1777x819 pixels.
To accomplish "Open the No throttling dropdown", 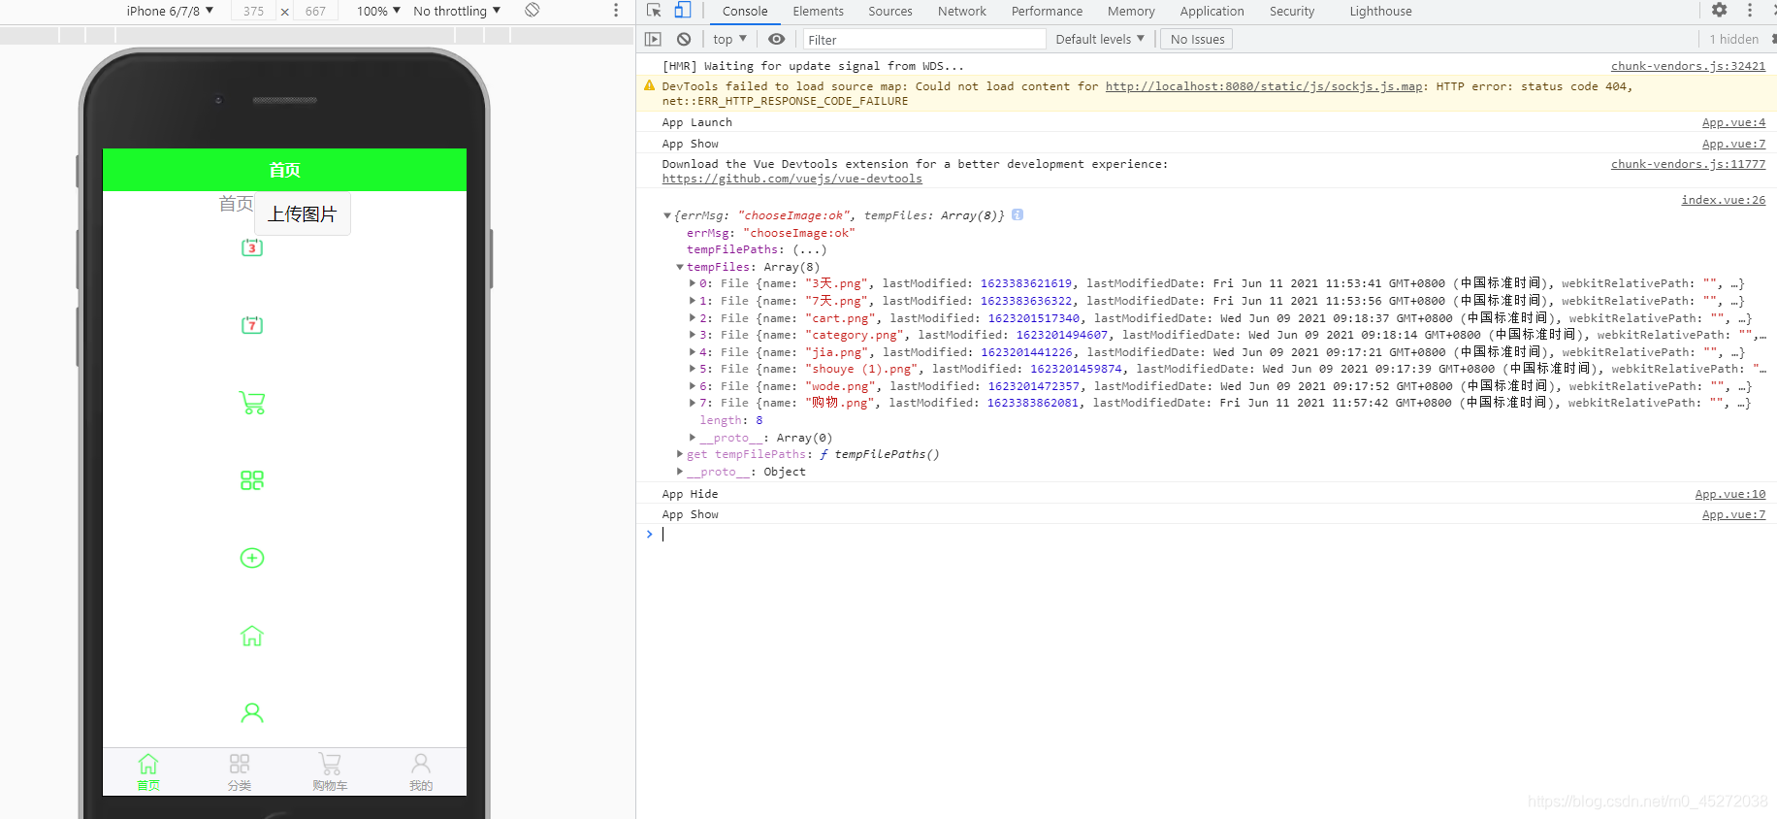I will (457, 11).
